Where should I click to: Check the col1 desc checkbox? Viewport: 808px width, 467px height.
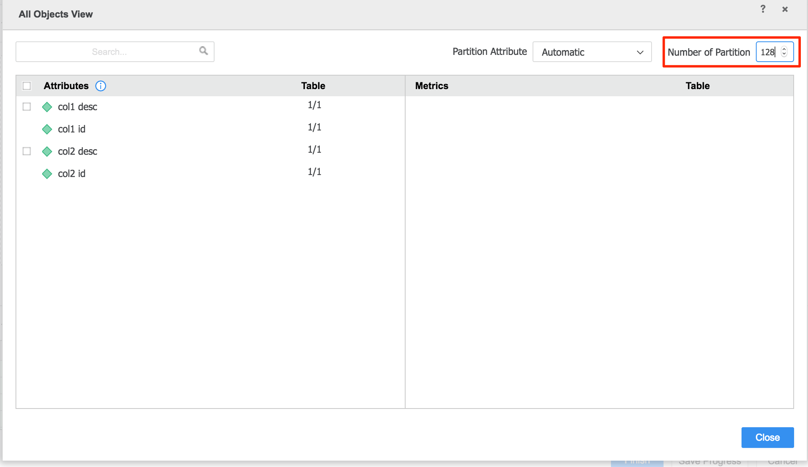27,107
